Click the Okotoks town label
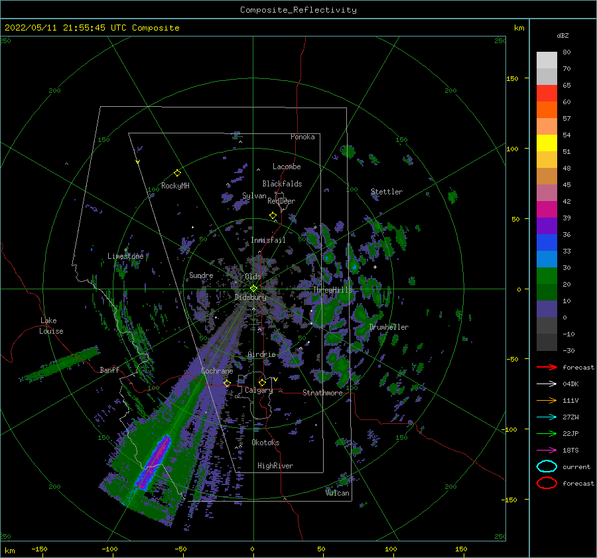597x558 pixels. (265, 443)
